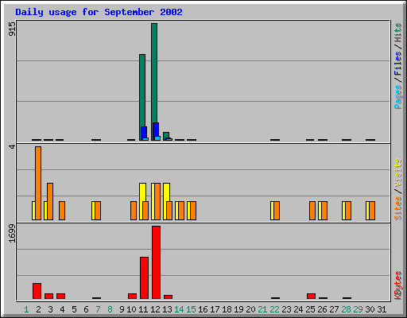Screen dimensions: 407x318
Task: Select the red KBytes bar for day 3
Action: click(x=48, y=296)
